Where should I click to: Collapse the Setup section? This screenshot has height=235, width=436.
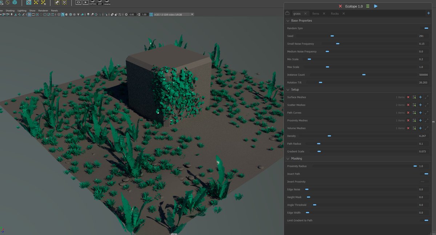[288, 90]
